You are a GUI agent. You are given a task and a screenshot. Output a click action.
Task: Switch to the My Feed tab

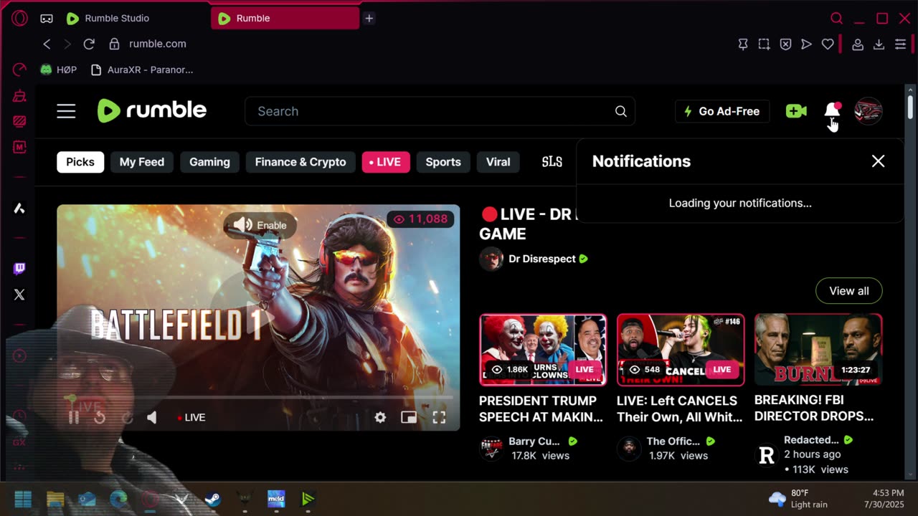click(x=142, y=162)
